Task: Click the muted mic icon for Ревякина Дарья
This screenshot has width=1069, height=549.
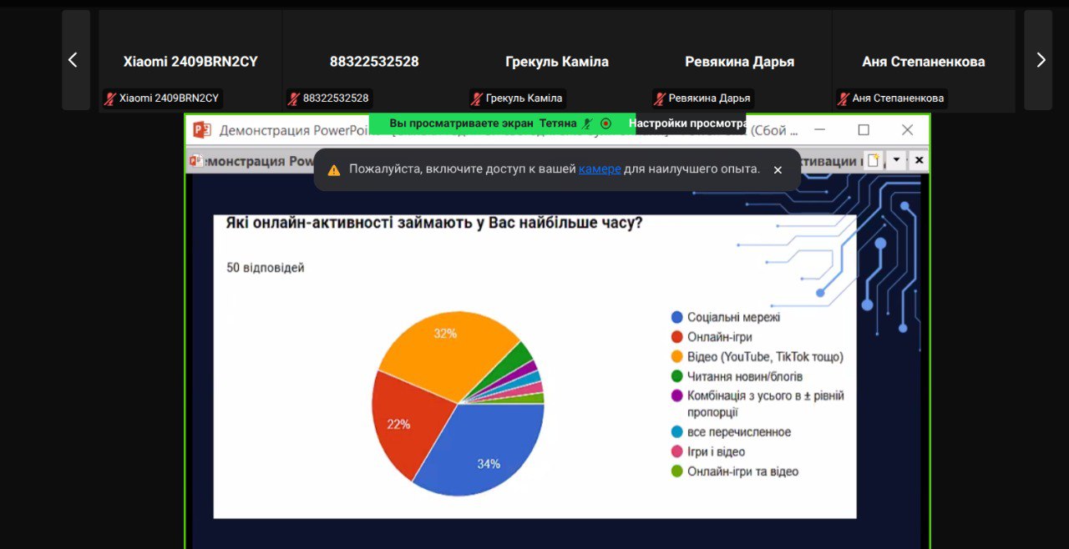Action: click(x=659, y=98)
